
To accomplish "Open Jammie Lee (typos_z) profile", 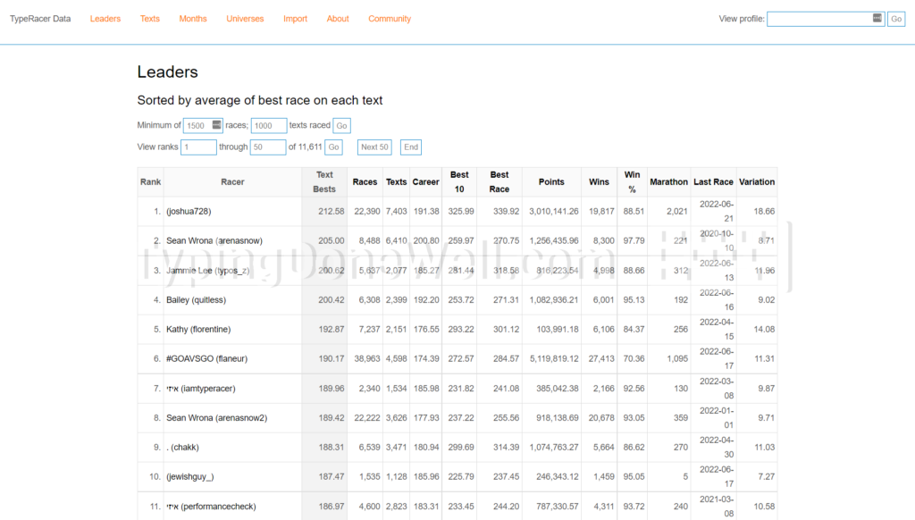I will 207,270.
